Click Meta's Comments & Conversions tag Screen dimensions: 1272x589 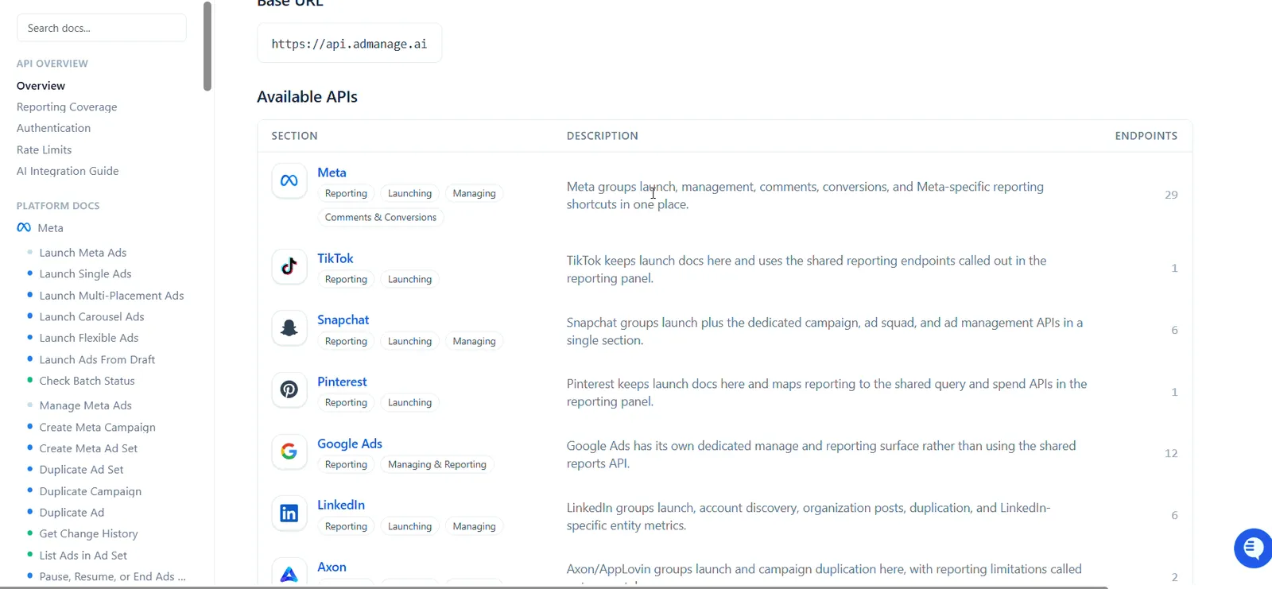(381, 217)
